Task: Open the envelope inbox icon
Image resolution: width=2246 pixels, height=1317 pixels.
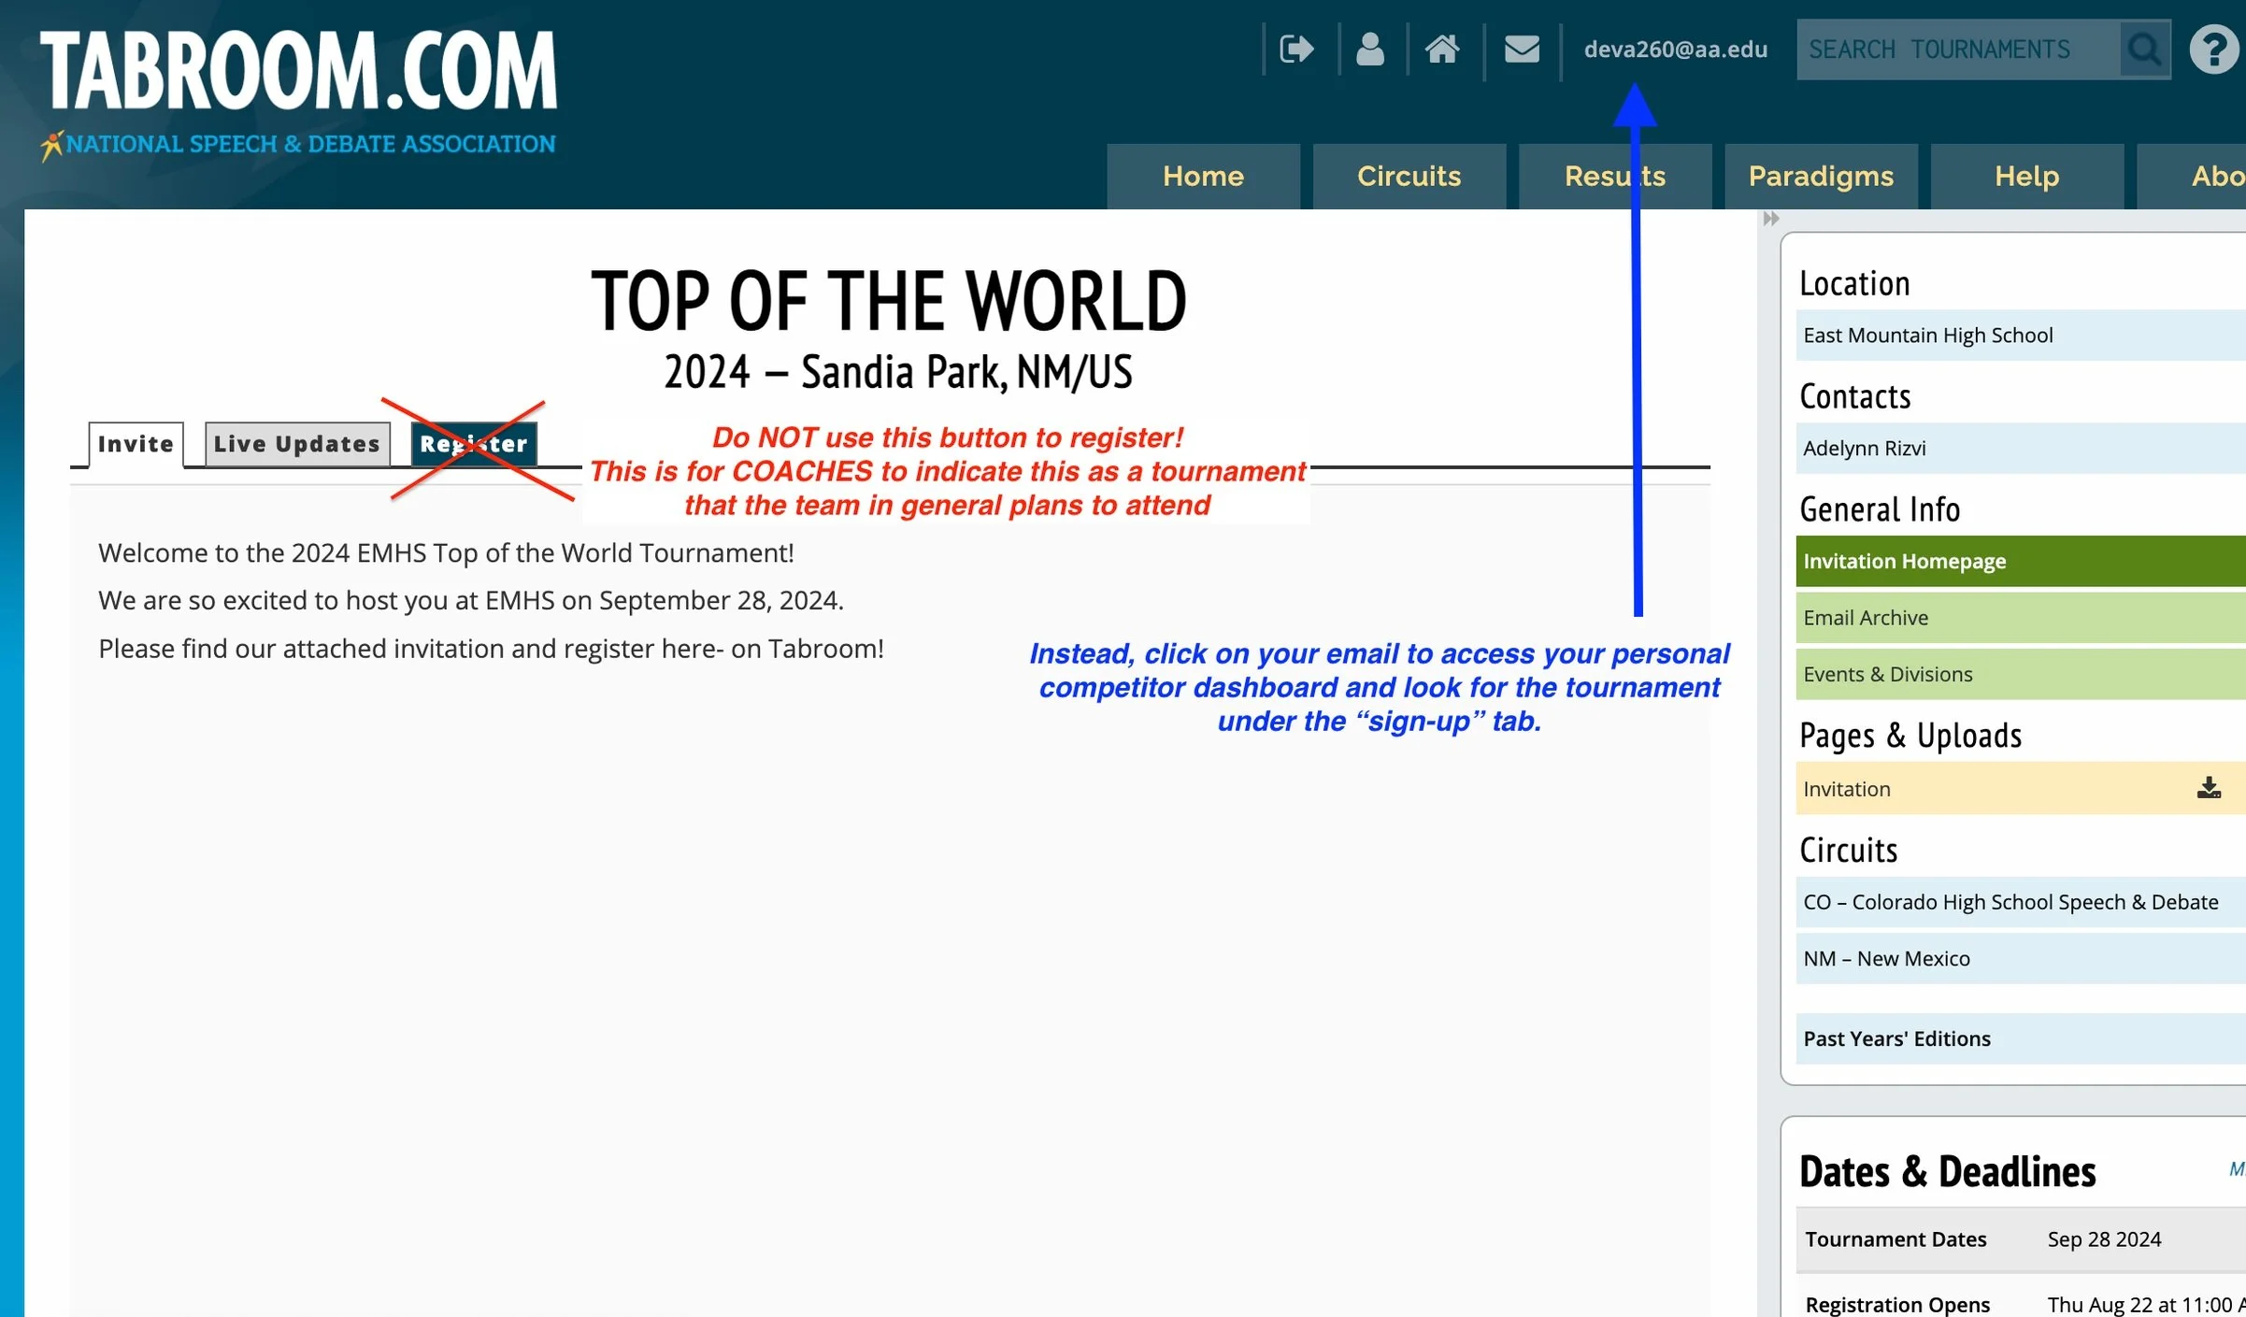Action: [x=1522, y=49]
